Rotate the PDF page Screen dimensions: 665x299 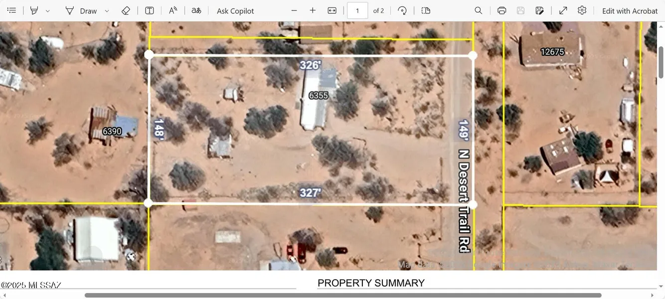coord(402,10)
